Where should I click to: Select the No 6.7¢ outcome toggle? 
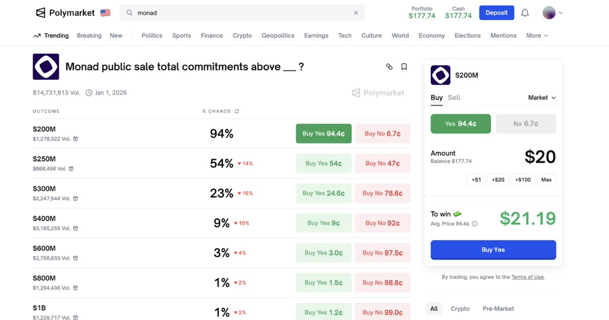(526, 124)
